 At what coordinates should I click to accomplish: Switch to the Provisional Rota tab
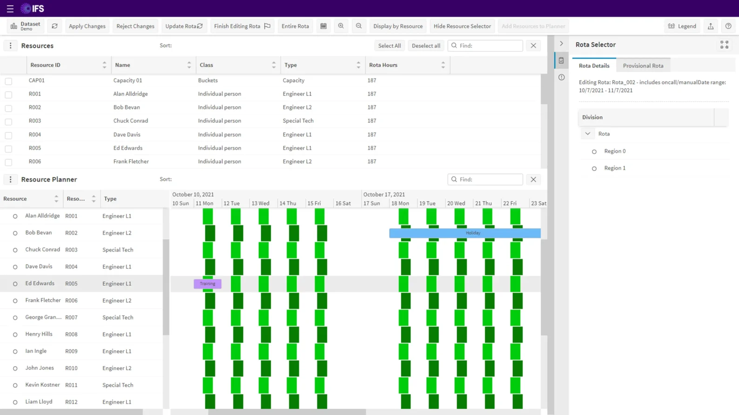coord(643,66)
